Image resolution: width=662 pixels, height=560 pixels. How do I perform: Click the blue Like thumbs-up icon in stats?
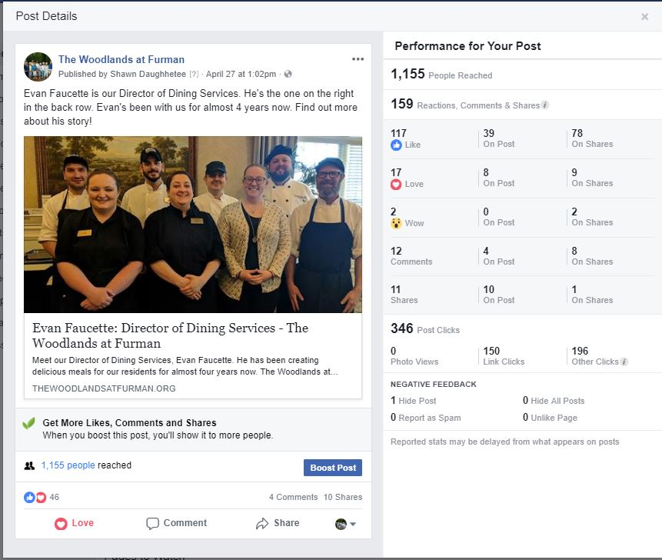396,145
